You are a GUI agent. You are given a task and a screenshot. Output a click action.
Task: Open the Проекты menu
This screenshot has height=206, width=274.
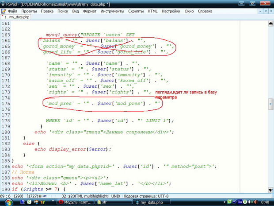point(29,10)
